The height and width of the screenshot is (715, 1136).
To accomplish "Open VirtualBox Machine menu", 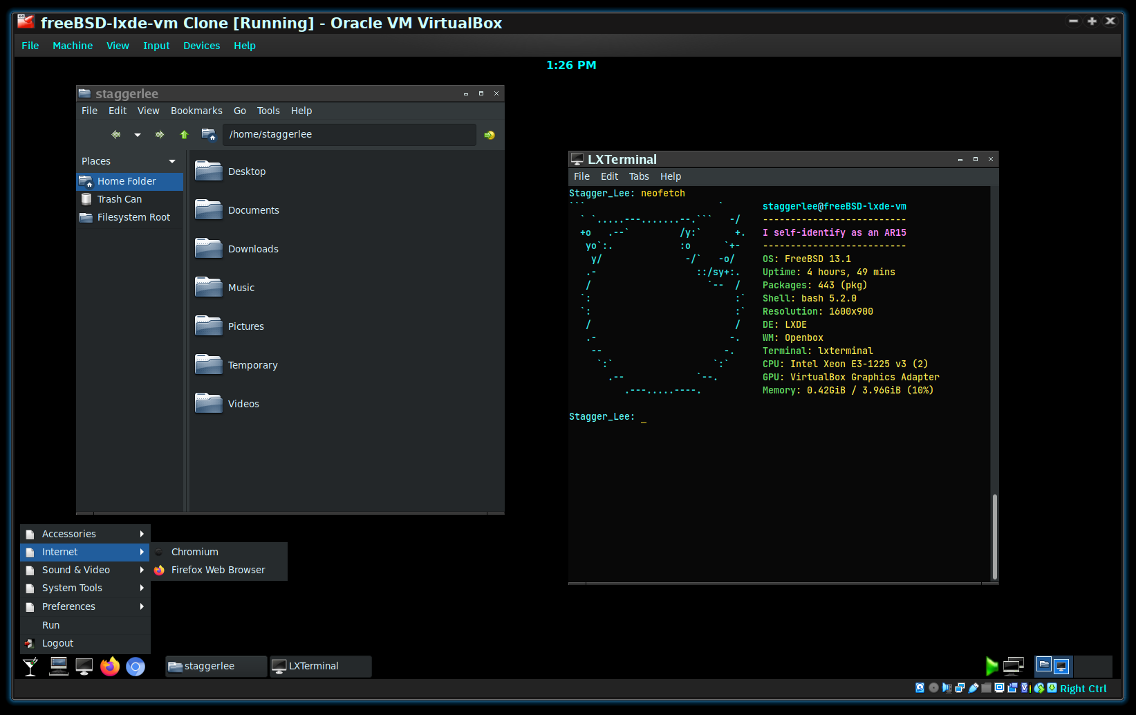I will pyautogui.click(x=73, y=46).
